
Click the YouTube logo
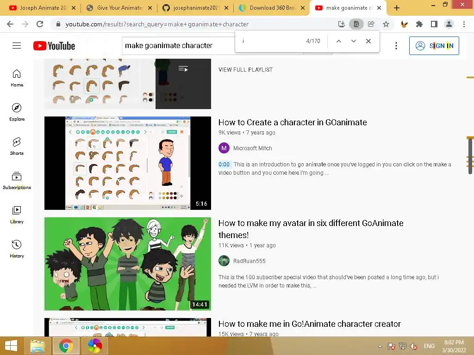pyautogui.click(x=54, y=46)
